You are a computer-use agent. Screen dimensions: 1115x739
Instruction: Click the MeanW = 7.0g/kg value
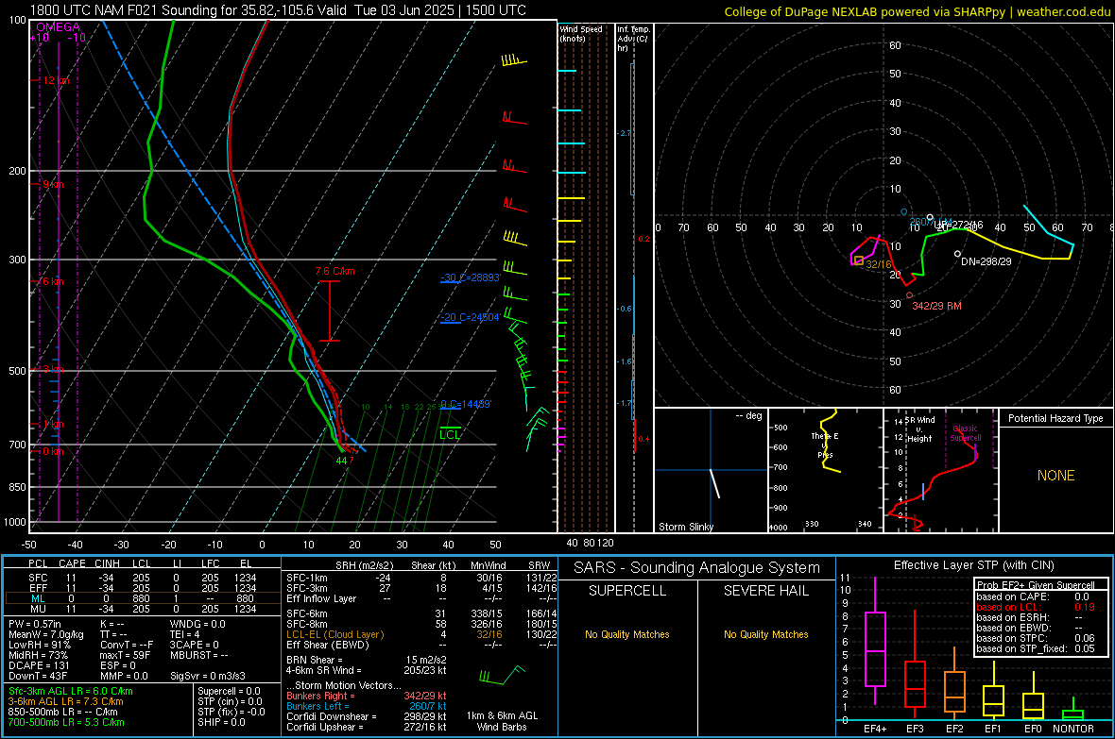coord(45,634)
